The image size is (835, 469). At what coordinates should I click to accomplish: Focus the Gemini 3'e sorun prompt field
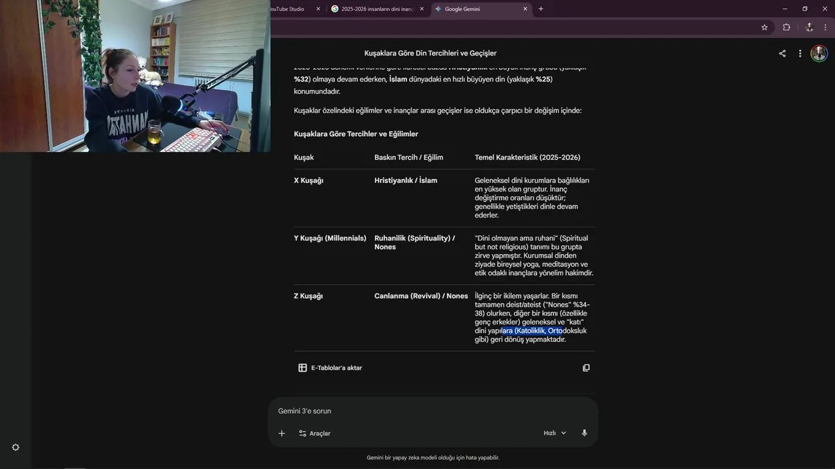coord(433,411)
